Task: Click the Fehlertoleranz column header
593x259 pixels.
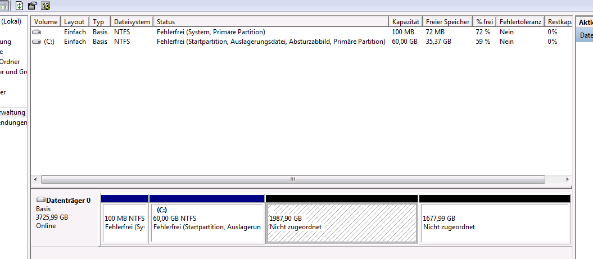Action: [520, 22]
